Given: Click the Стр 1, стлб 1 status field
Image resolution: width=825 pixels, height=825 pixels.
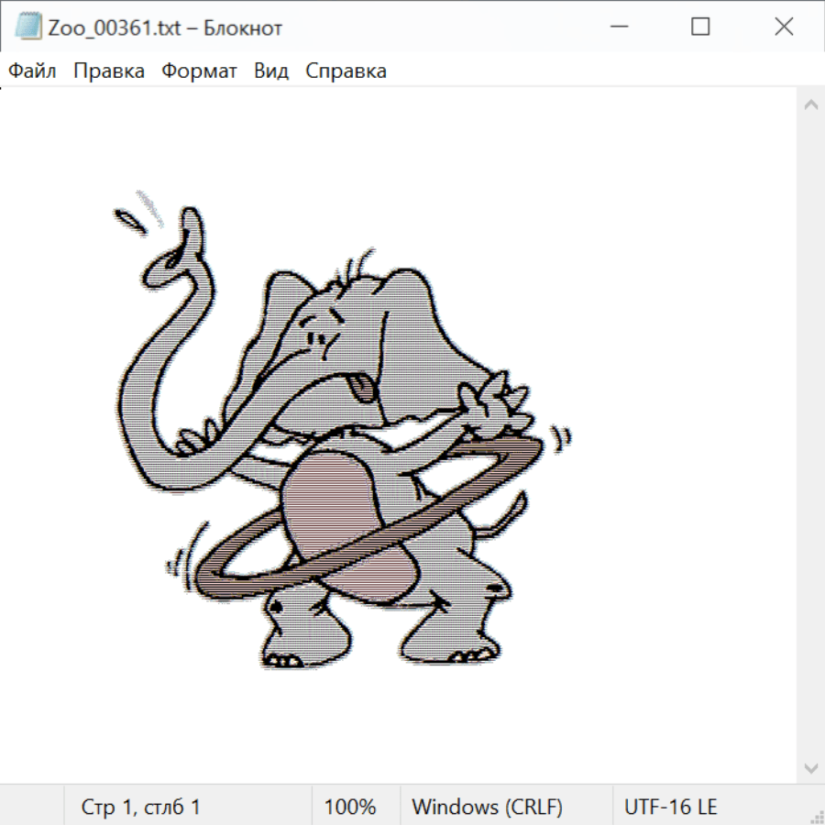Looking at the screenshot, I should [141, 807].
